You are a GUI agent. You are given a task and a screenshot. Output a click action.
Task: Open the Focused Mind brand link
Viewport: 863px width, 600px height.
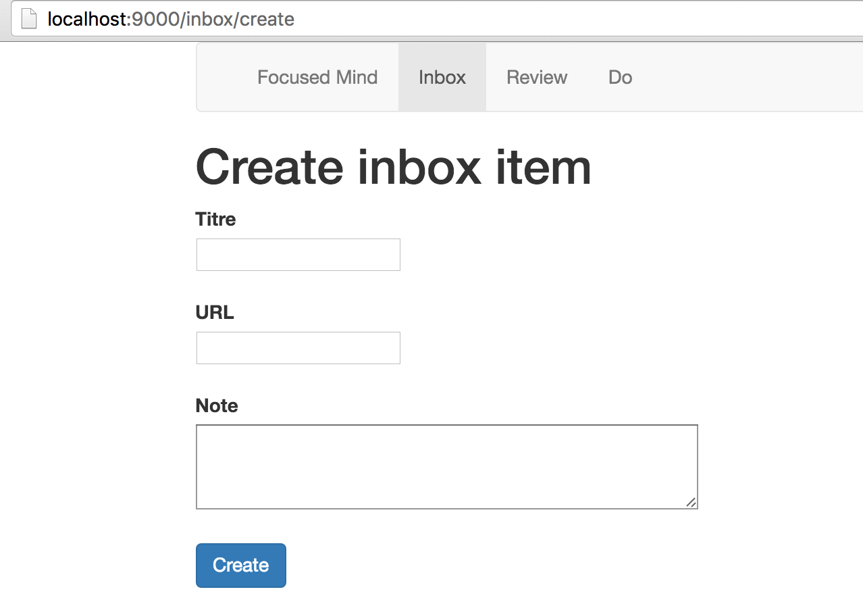pyautogui.click(x=317, y=78)
